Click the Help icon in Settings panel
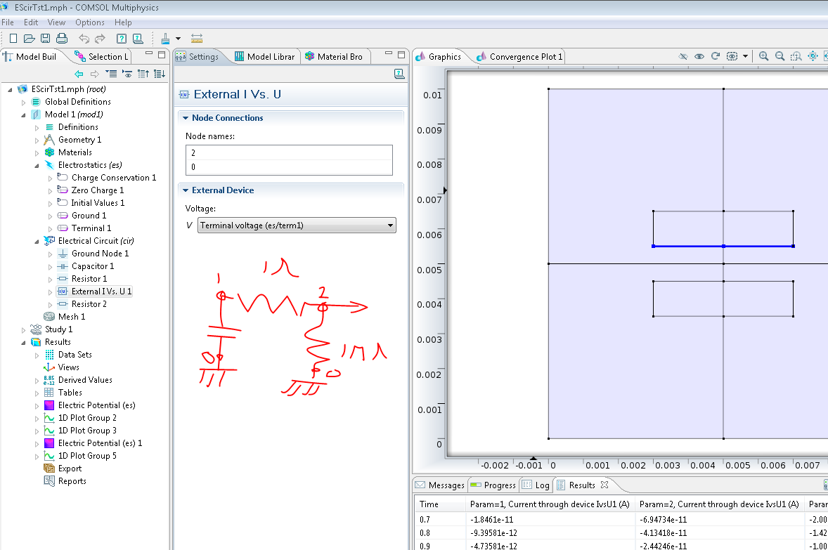 (399, 74)
